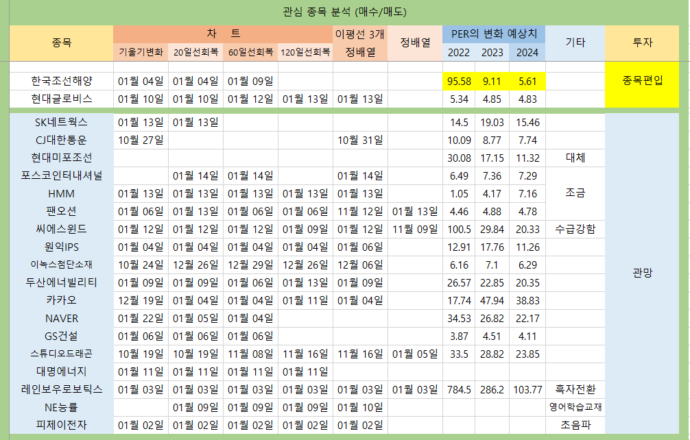This screenshot has height=440, width=690.
Task: Click the GS건설 stock name
Action: click(x=62, y=337)
